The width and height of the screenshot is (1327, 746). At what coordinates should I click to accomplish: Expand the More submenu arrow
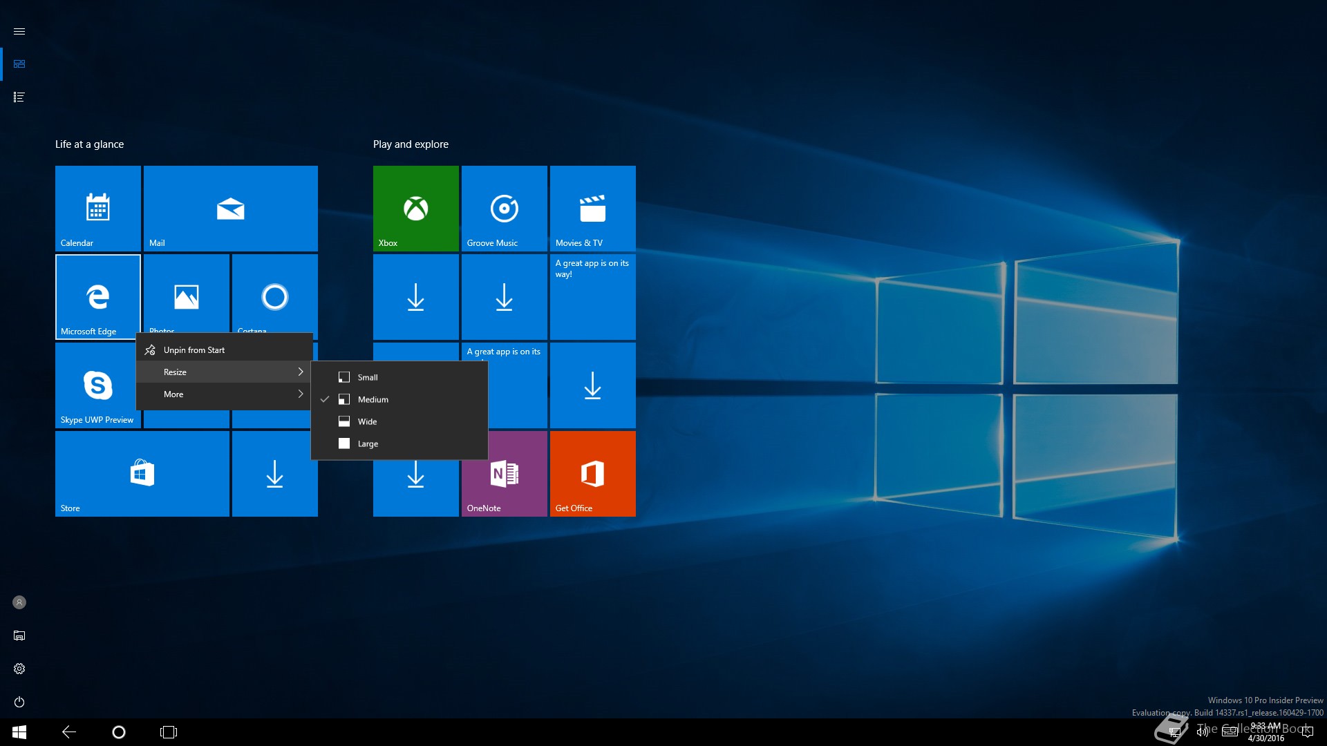coord(300,394)
